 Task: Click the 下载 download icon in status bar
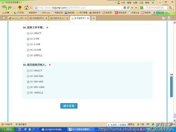(x=141, y=125)
